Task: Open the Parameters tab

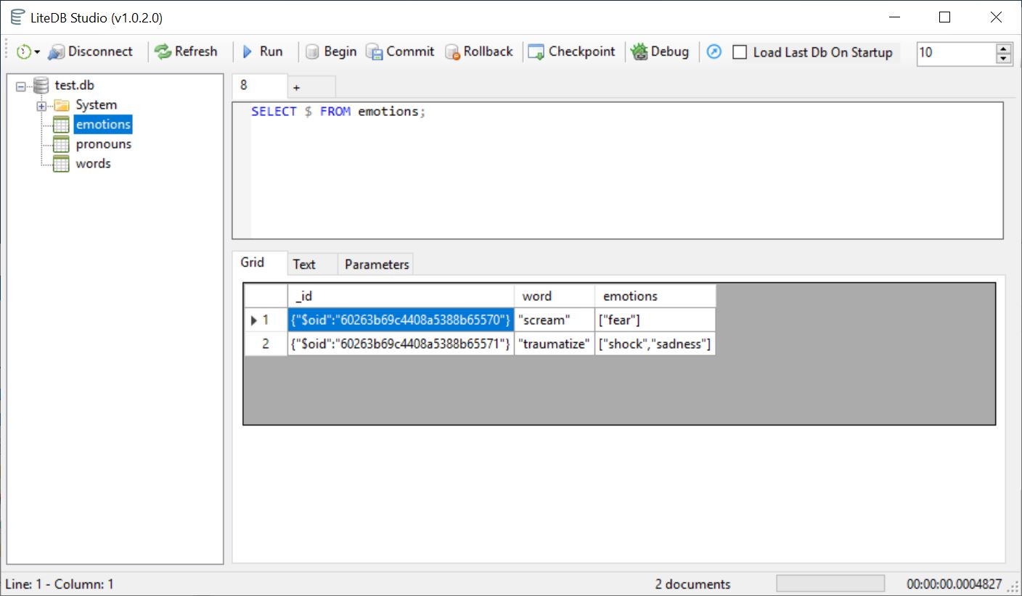Action: [x=377, y=265]
